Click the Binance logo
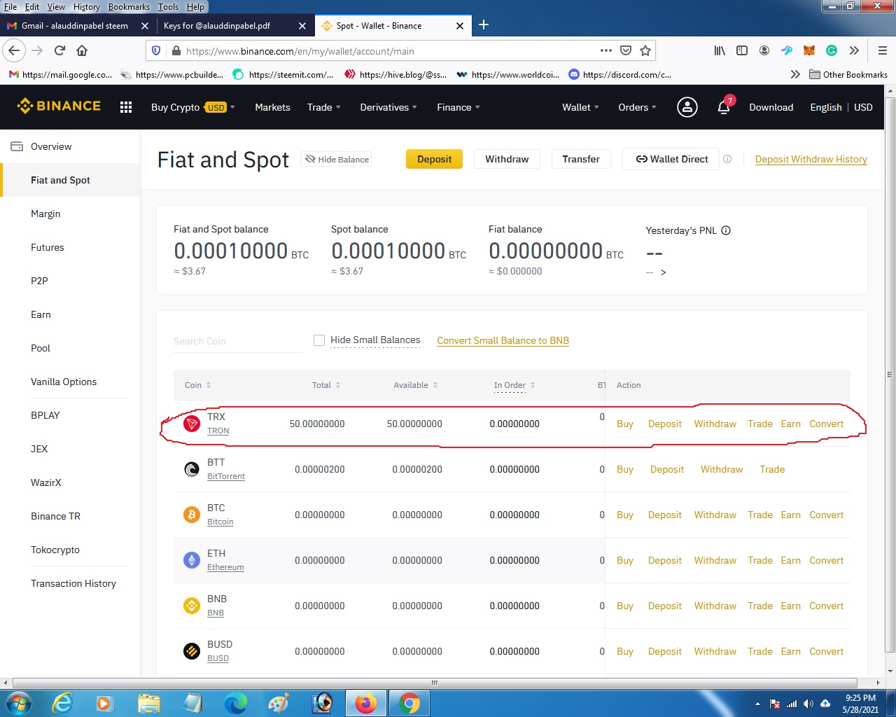This screenshot has height=717, width=896. coord(59,106)
